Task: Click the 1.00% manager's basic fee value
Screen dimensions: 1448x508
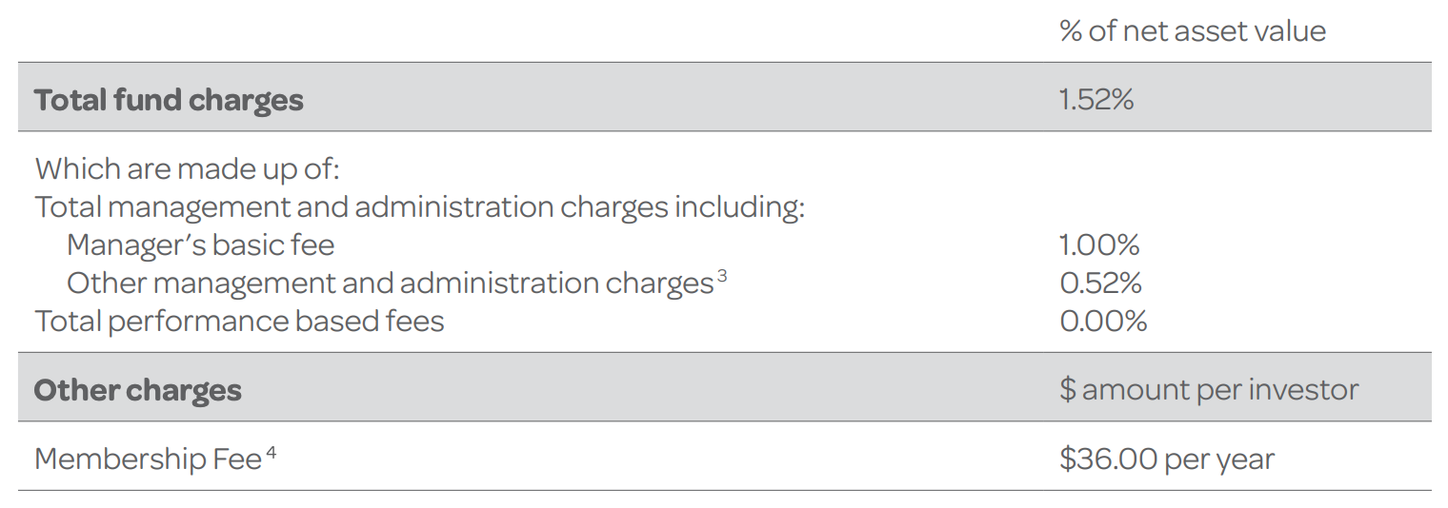Action: pyautogui.click(x=1099, y=245)
